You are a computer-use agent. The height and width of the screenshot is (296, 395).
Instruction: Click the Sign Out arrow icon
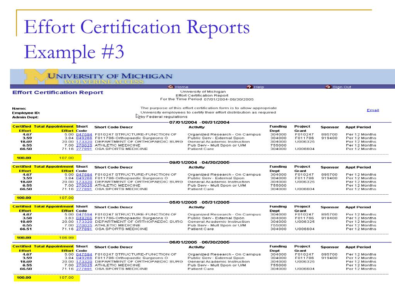click(328, 87)
